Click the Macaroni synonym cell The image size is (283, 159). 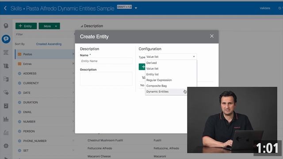[x=160, y=156]
